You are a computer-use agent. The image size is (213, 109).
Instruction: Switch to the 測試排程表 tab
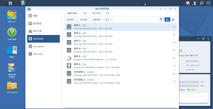(x=96, y=13)
